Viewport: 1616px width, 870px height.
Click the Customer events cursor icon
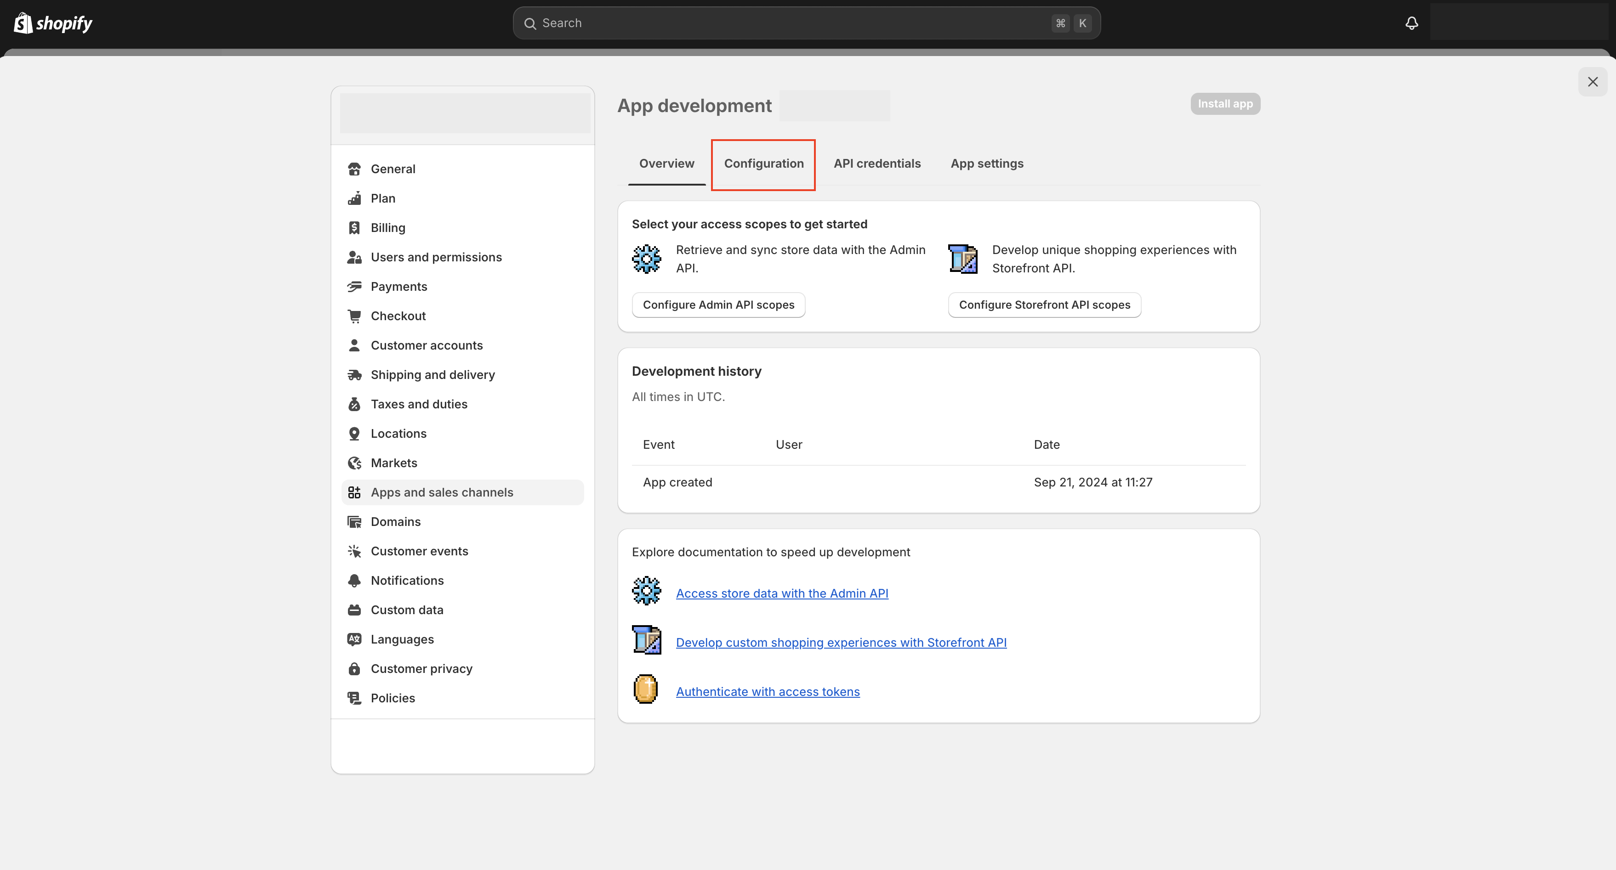click(354, 552)
